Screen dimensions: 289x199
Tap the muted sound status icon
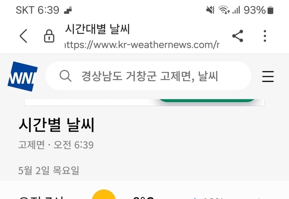coord(210,10)
